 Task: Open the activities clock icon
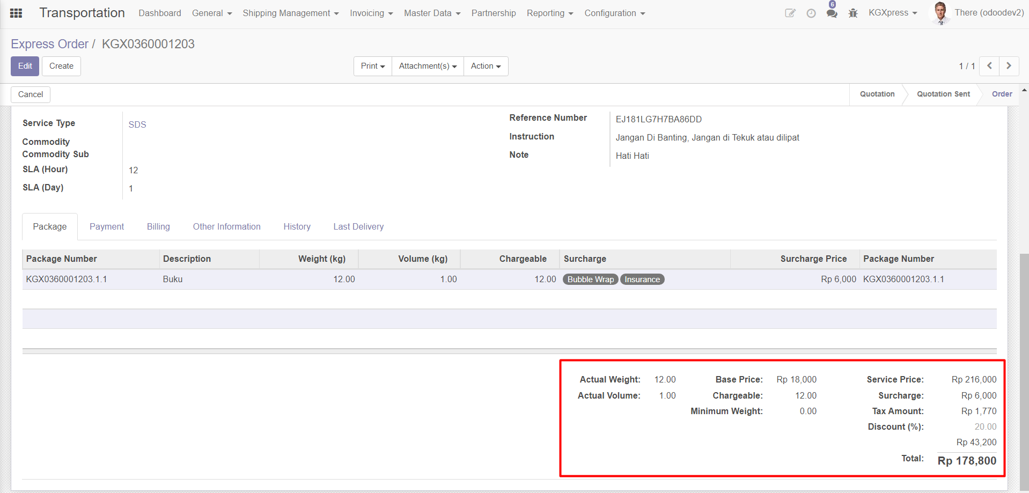[x=811, y=13]
